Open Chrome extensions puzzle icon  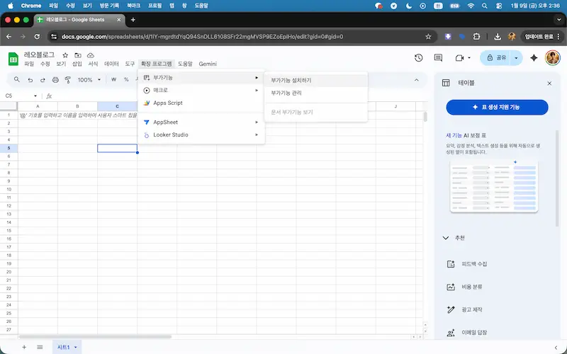pyautogui.click(x=476, y=37)
